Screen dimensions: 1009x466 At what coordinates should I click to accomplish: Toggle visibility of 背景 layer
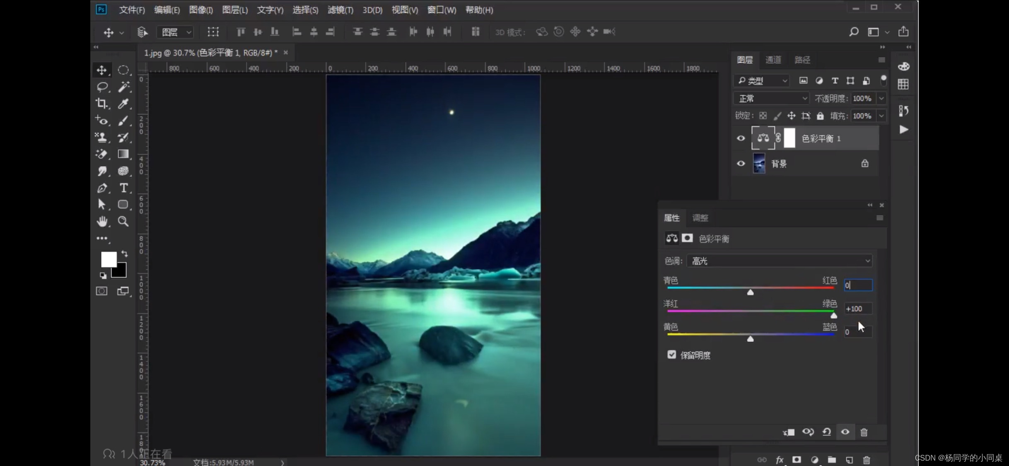741,164
